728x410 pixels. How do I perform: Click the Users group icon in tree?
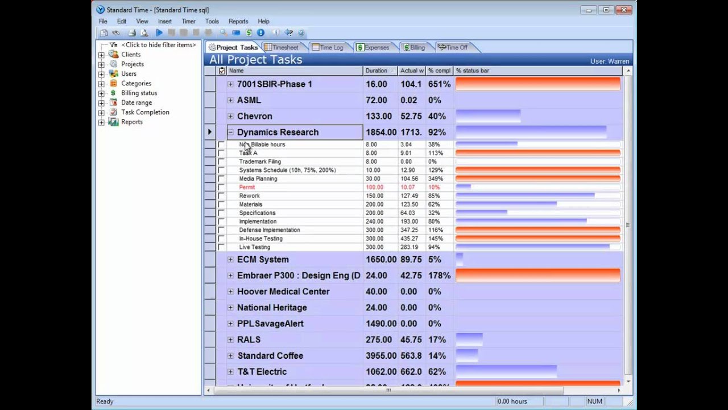114,73
